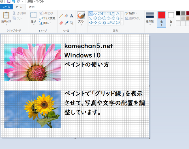
Task: Choose the Line shape
Action: pos(91,14)
